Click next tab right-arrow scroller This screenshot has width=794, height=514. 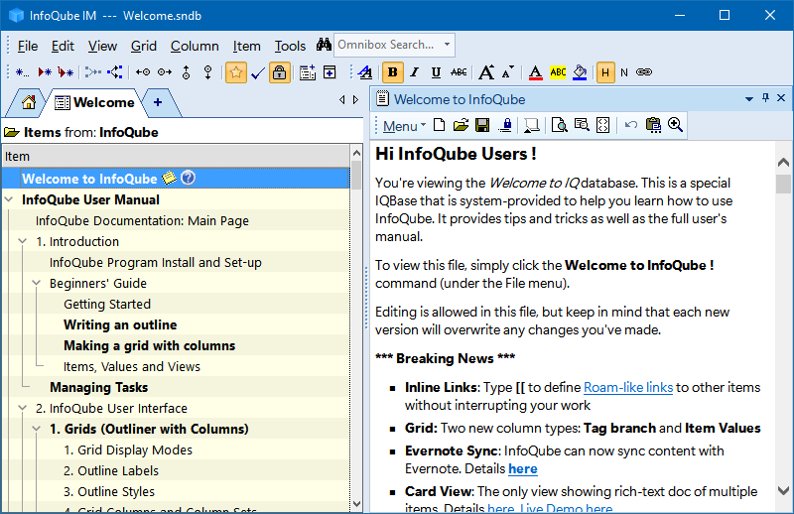click(355, 100)
